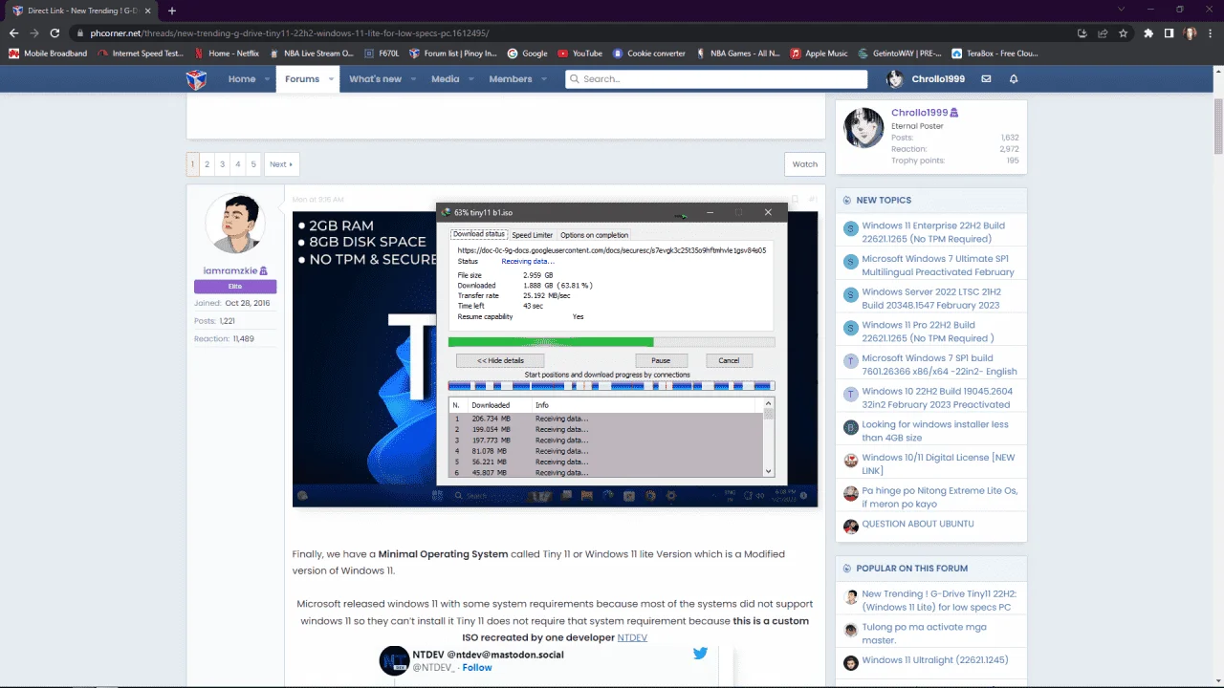Open the What's new navigation item

375,79
